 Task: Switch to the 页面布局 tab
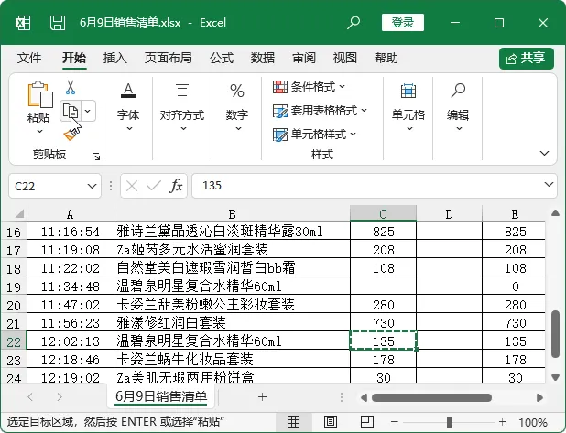pyautogui.click(x=169, y=58)
